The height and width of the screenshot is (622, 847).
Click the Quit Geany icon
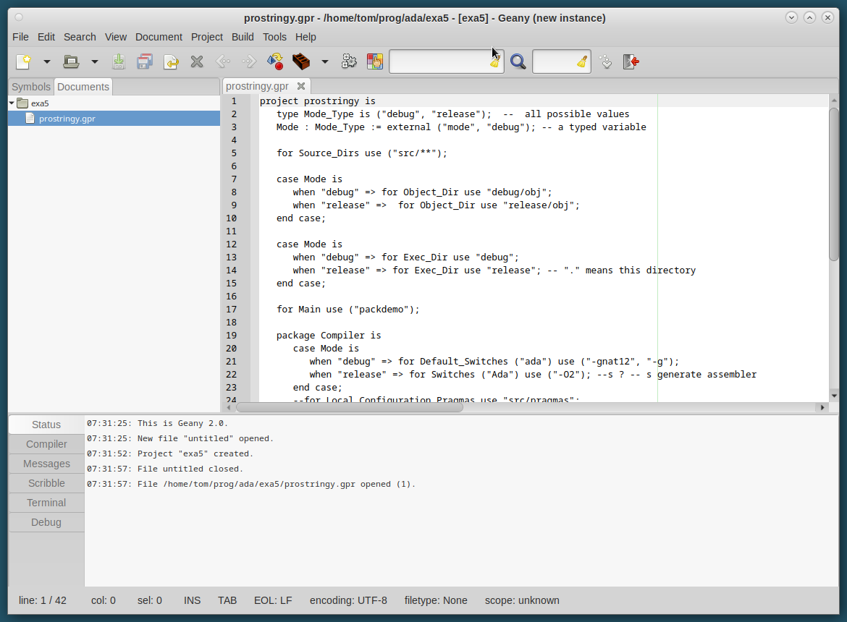631,62
